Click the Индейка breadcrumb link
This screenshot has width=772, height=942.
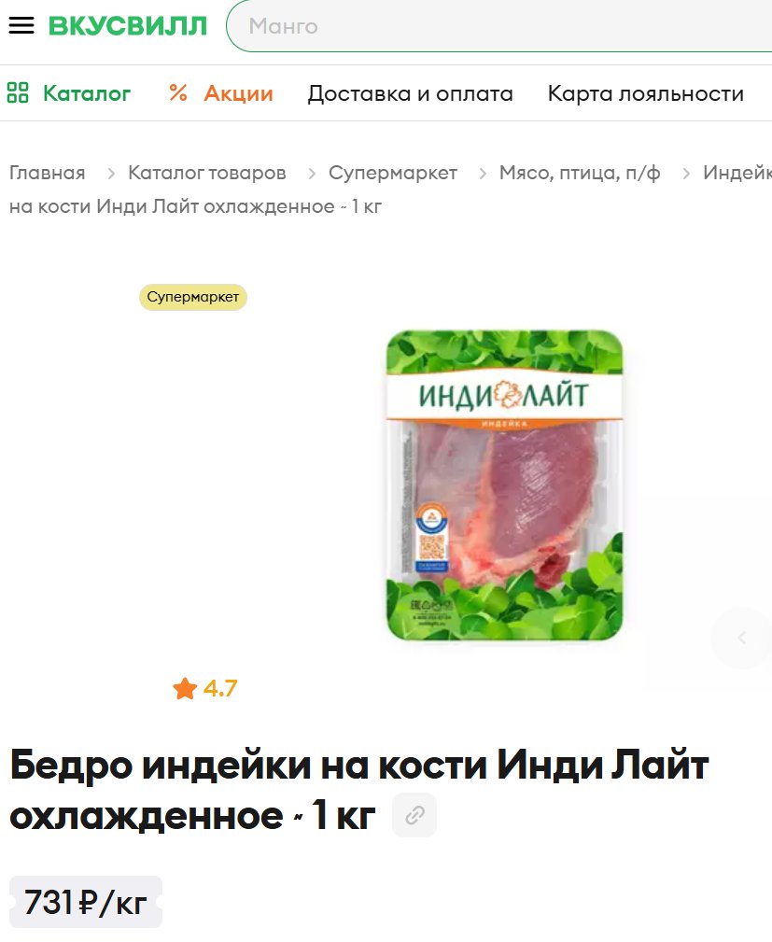pos(737,173)
